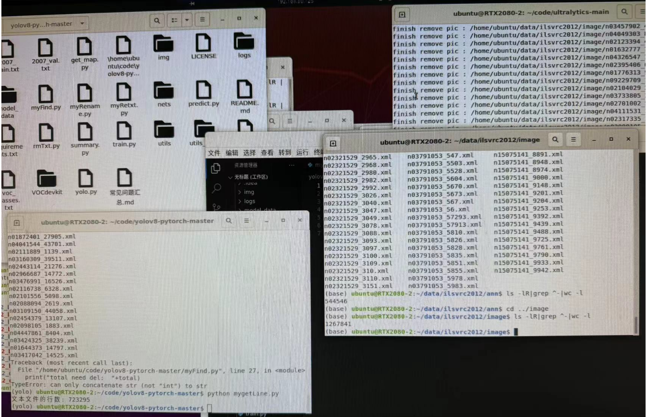The image size is (646, 417).
Task: Select the LICENSE file
Action: click(x=204, y=46)
